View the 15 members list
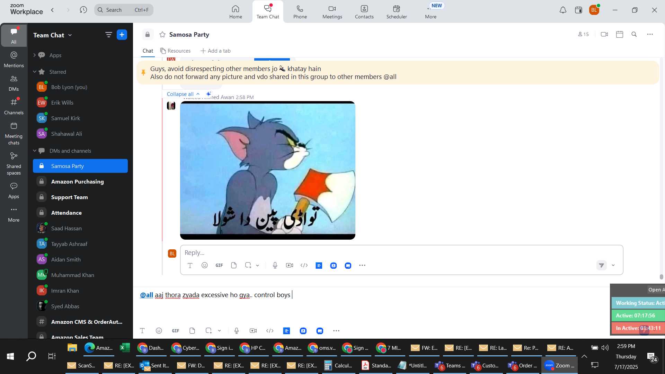 (x=583, y=34)
